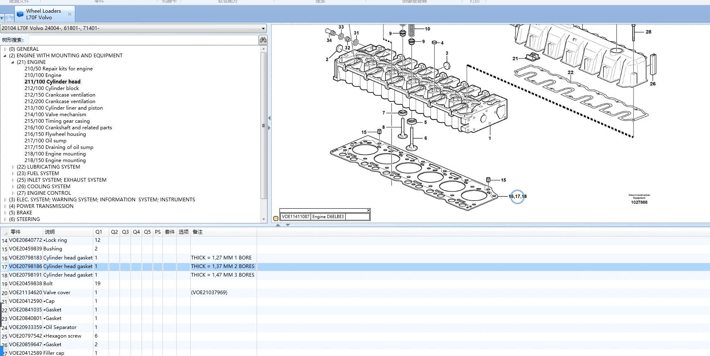Close the Wheel Loaders L70F Volvo tab
The height and width of the screenshot is (356, 710).
[70, 14]
